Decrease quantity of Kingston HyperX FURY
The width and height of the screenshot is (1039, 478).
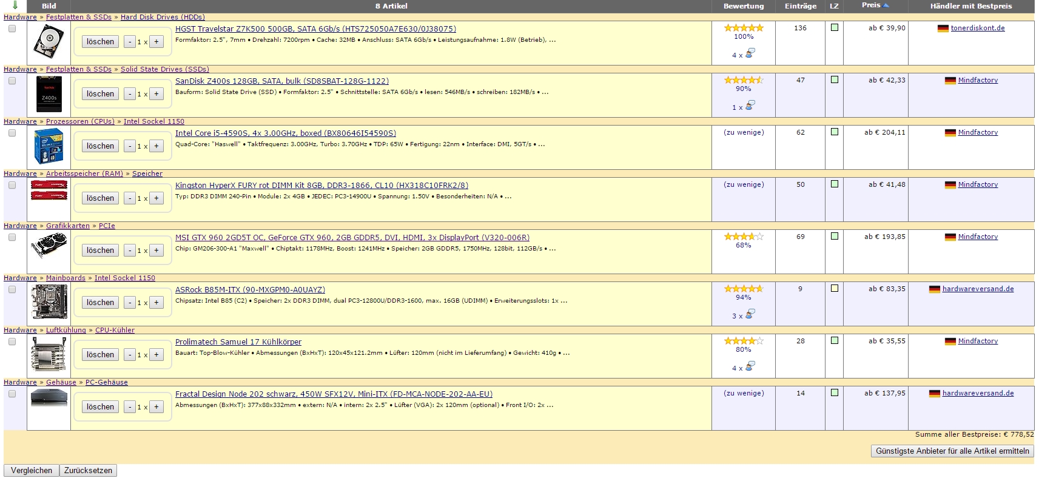pyautogui.click(x=130, y=198)
